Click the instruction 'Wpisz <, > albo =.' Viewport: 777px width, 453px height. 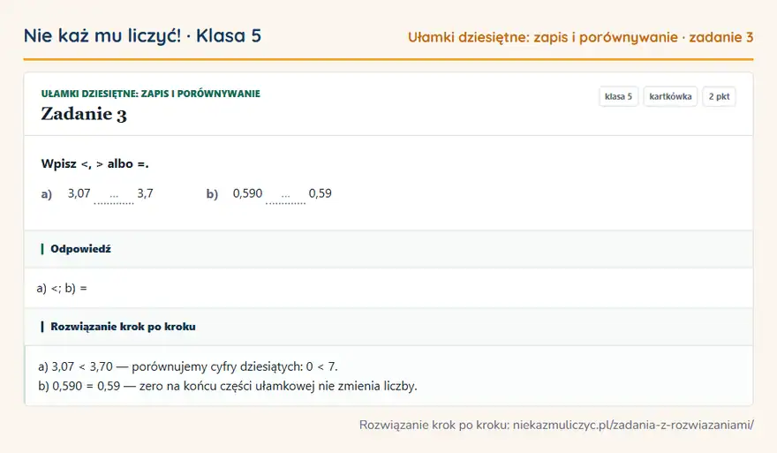tap(95, 163)
